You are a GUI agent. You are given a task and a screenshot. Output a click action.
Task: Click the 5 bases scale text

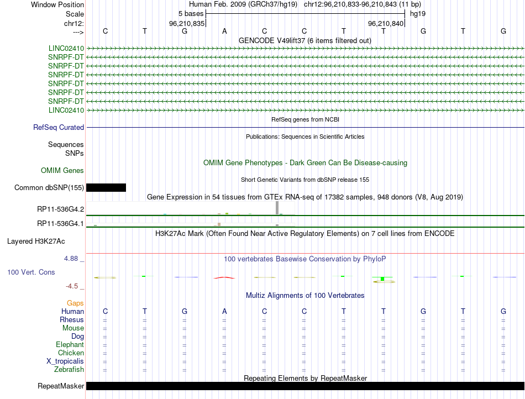coord(191,14)
